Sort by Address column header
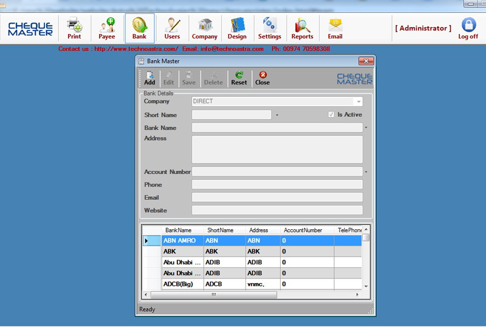Viewport: 486px width, 327px height. click(263, 230)
